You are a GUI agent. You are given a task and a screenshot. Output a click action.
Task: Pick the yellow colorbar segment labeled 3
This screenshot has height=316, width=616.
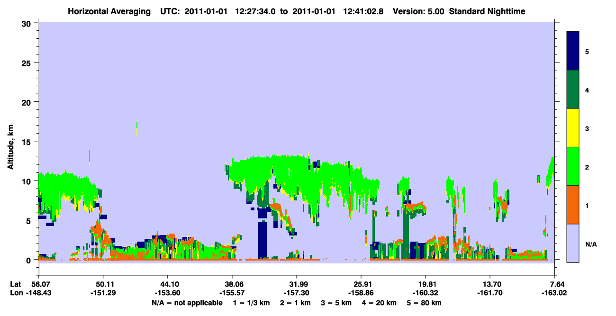(x=573, y=128)
